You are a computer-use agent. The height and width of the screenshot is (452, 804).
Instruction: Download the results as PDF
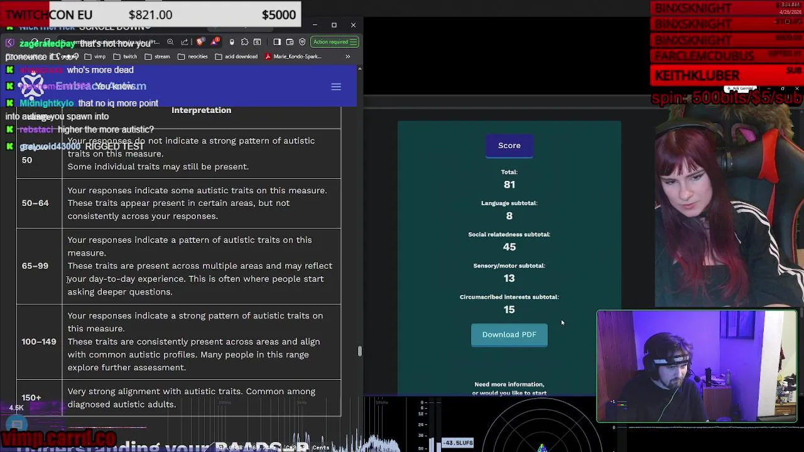point(509,335)
